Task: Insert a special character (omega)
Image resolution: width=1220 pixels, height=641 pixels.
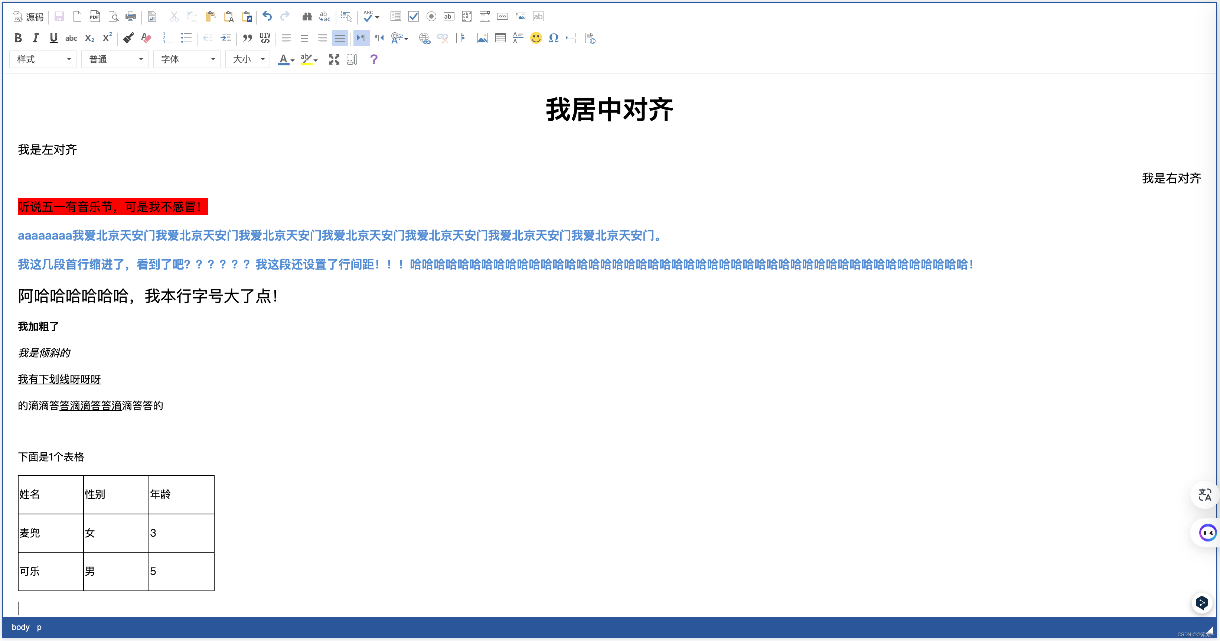Action: click(554, 38)
